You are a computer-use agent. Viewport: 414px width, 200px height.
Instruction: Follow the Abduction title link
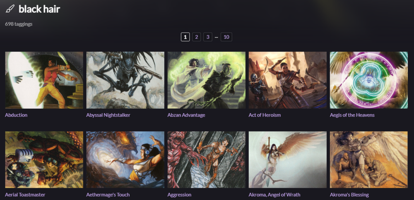(x=16, y=115)
